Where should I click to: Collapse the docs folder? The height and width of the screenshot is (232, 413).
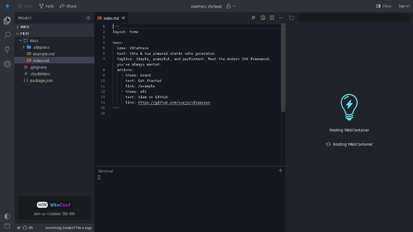pos(21,40)
